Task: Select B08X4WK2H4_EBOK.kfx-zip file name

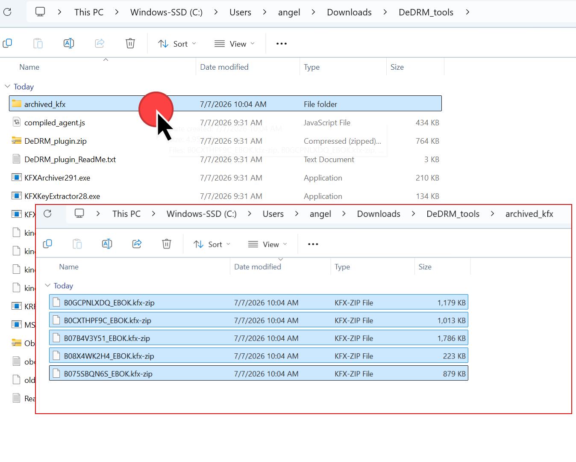Action: 109,356
